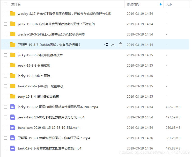Image resolution: width=192 pixels, height=157 pixels.
Task: Open folder peak-19-3.16-应对高并发用缓存
Action: (56, 24)
